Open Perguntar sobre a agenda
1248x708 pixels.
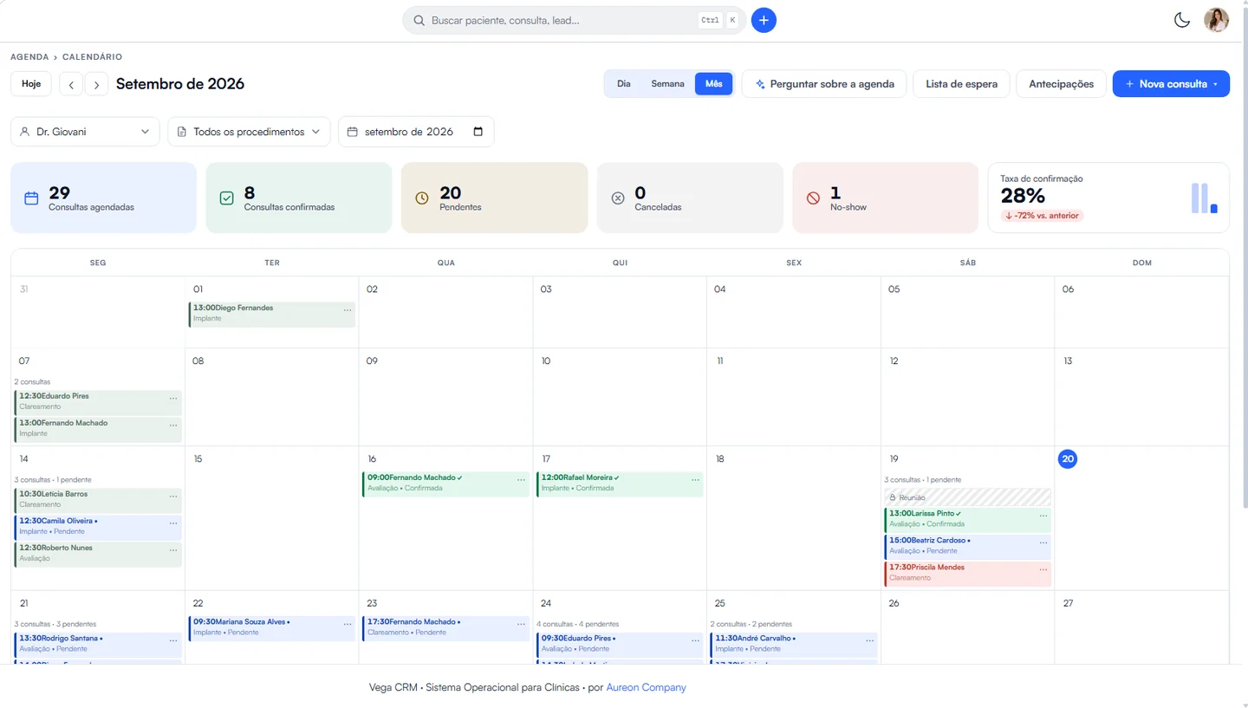click(x=824, y=84)
